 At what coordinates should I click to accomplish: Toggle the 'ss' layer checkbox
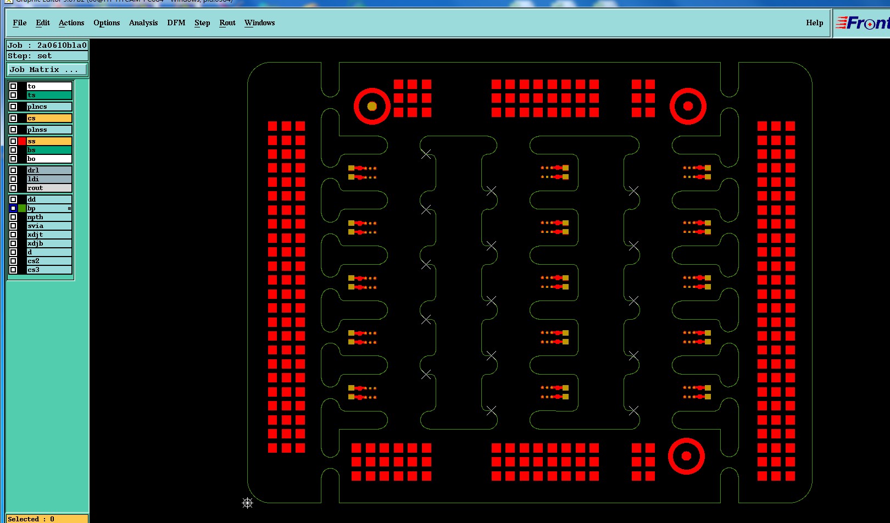pyautogui.click(x=13, y=141)
